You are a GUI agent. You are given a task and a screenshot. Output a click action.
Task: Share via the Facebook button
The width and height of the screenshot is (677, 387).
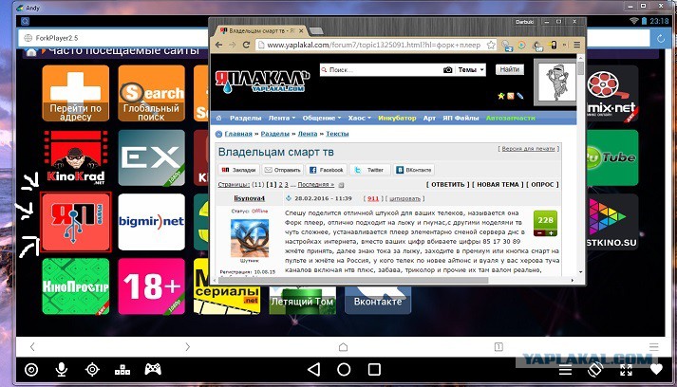tap(327, 170)
